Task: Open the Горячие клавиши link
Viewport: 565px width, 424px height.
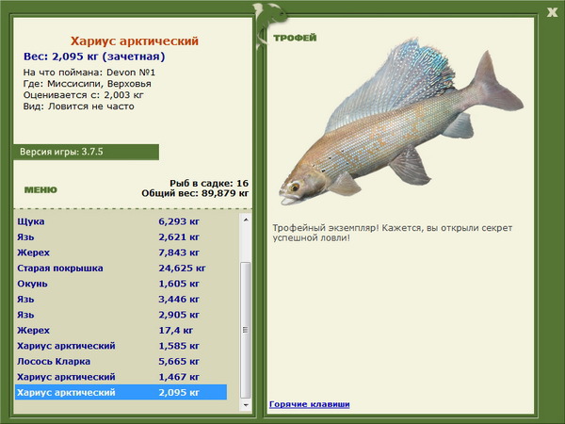Action: (309, 404)
